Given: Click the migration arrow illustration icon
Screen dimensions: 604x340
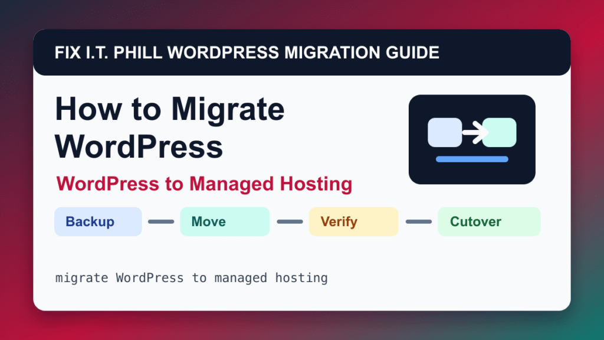Looking at the screenshot, I should [x=472, y=139].
